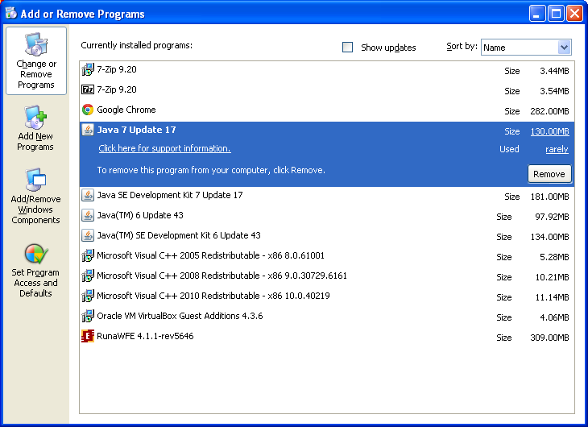Open Set Program Access and Defaults
This screenshot has width=588, height=427.
pyautogui.click(x=35, y=270)
